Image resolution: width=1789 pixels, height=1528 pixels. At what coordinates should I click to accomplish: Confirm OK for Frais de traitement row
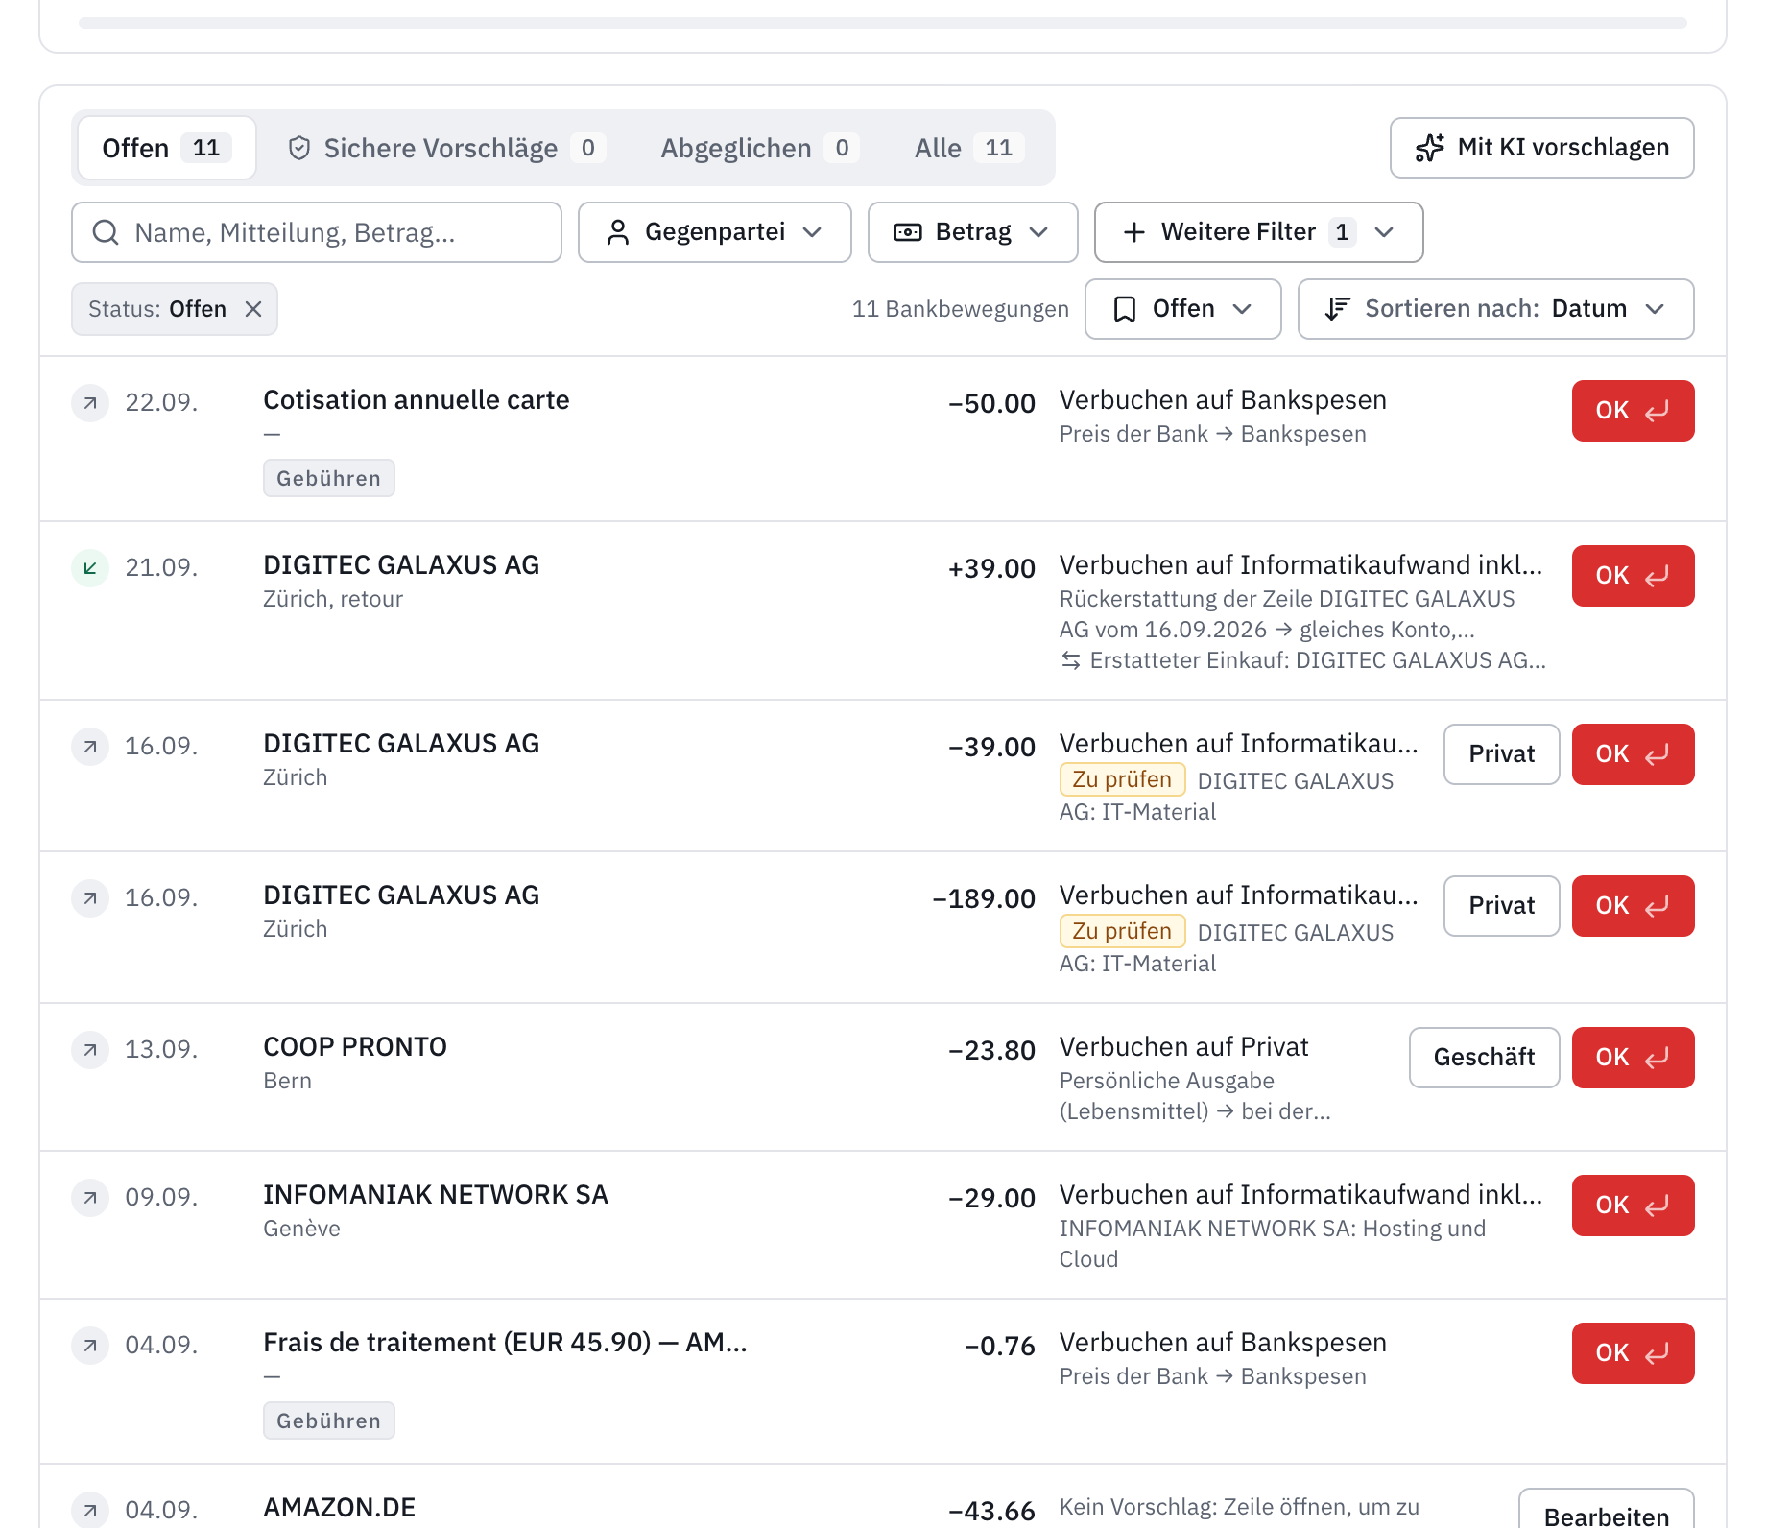click(x=1633, y=1353)
